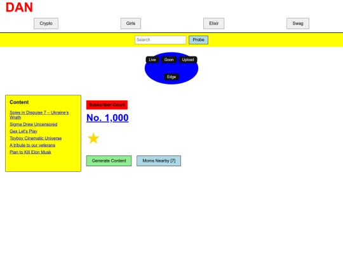The width and height of the screenshot is (343, 257).
Task: Open Spies in Disguise 7 link
Action: point(39,115)
